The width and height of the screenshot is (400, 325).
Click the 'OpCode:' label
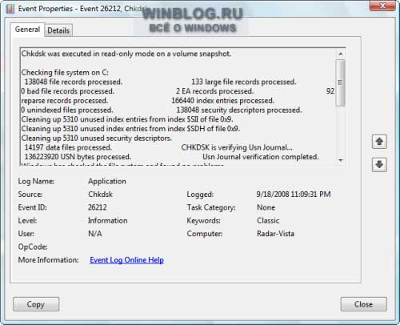(33, 247)
